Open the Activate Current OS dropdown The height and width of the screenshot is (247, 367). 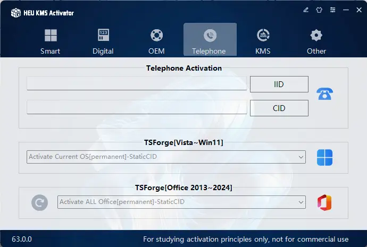click(x=166, y=157)
